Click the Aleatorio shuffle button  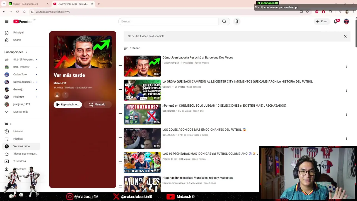coord(97,104)
